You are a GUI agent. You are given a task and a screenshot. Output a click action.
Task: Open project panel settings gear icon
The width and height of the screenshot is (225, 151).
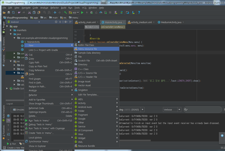(x=65, y=22)
